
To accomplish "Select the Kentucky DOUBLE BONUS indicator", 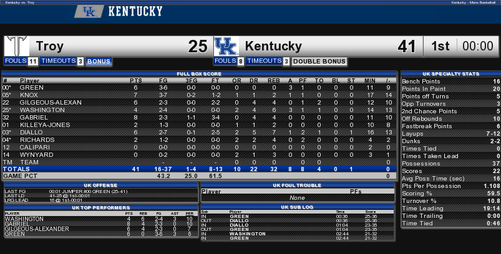I will pyautogui.click(x=319, y=61).
